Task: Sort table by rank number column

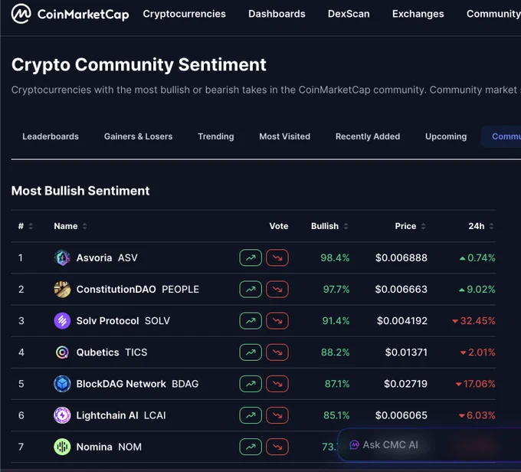Action: pyautogui.click(x=25, y=226)
